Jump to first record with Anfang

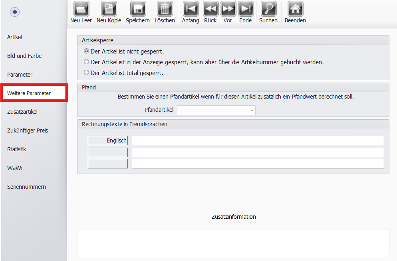(191, 9)
